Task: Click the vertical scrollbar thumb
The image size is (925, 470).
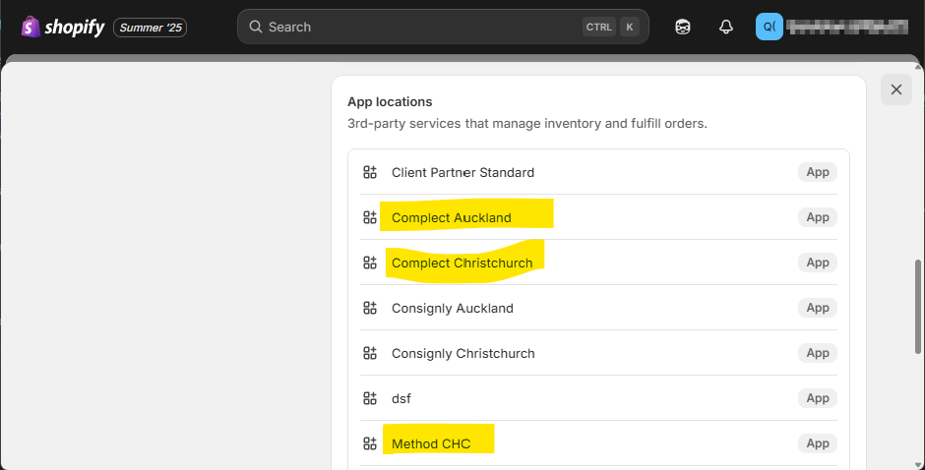Action: tap(917, 305)
